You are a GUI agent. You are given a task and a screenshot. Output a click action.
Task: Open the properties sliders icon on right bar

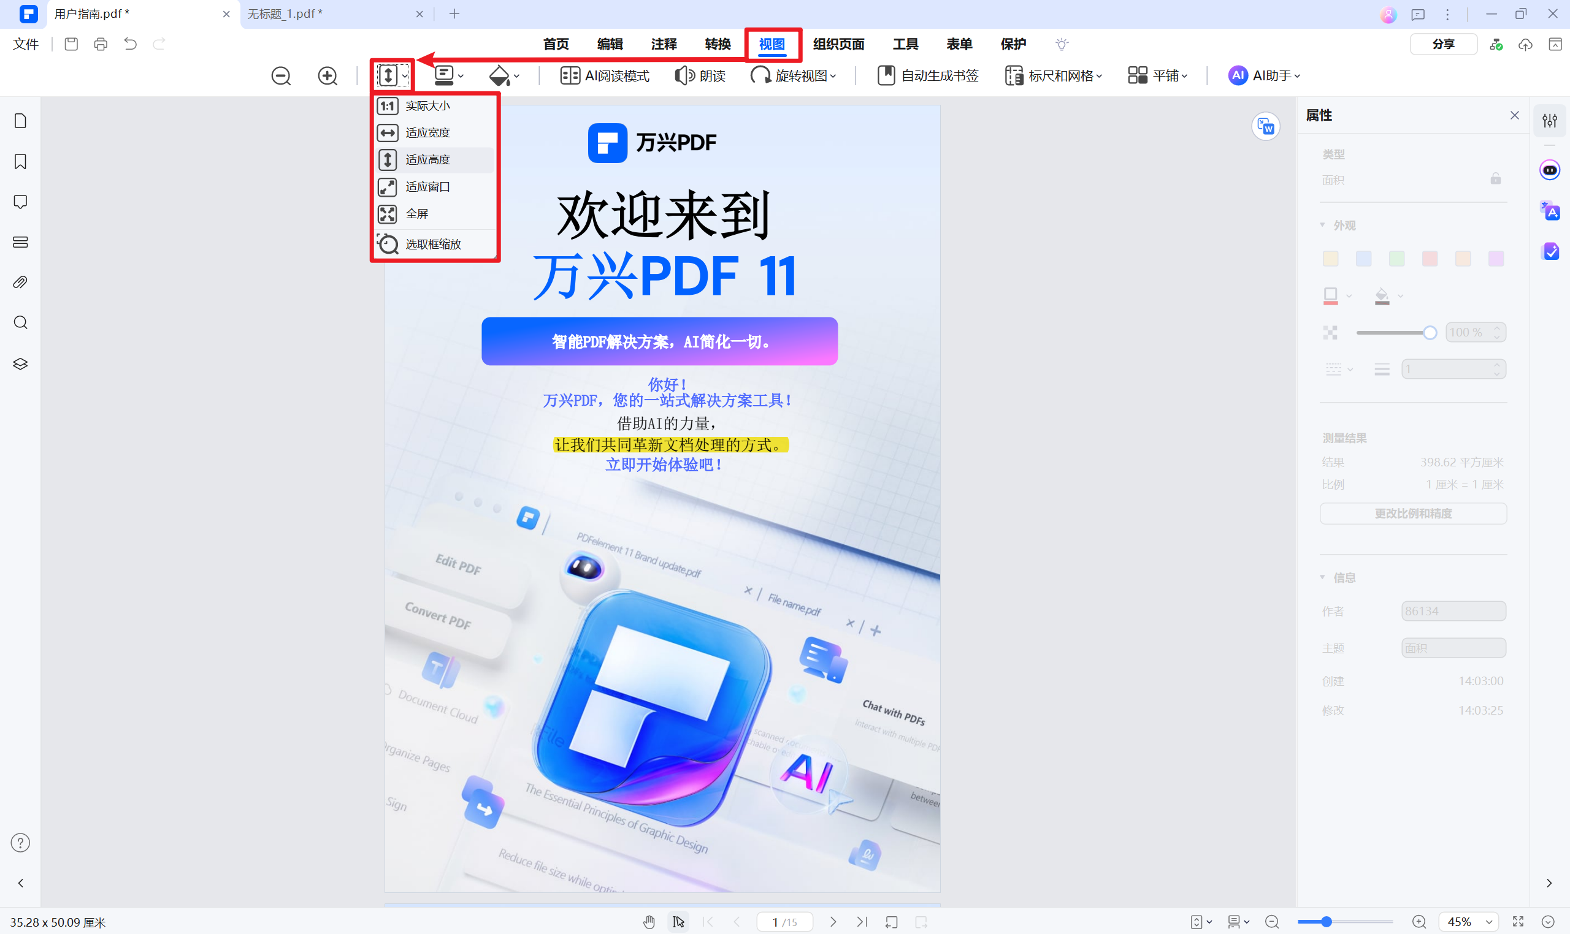[1549, 121]
